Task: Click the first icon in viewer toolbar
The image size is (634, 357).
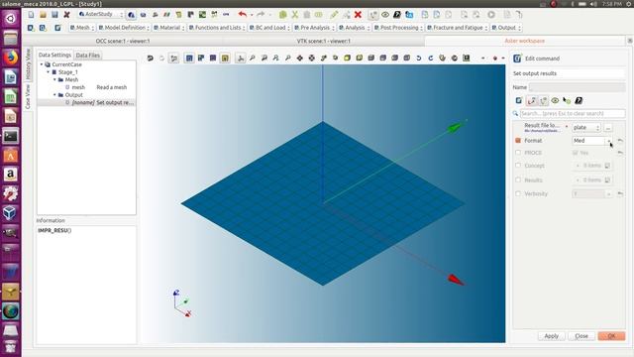Action: [x=150, y=59]
